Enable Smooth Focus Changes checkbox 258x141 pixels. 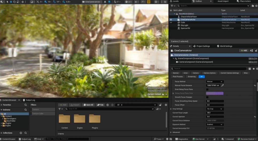207,97
